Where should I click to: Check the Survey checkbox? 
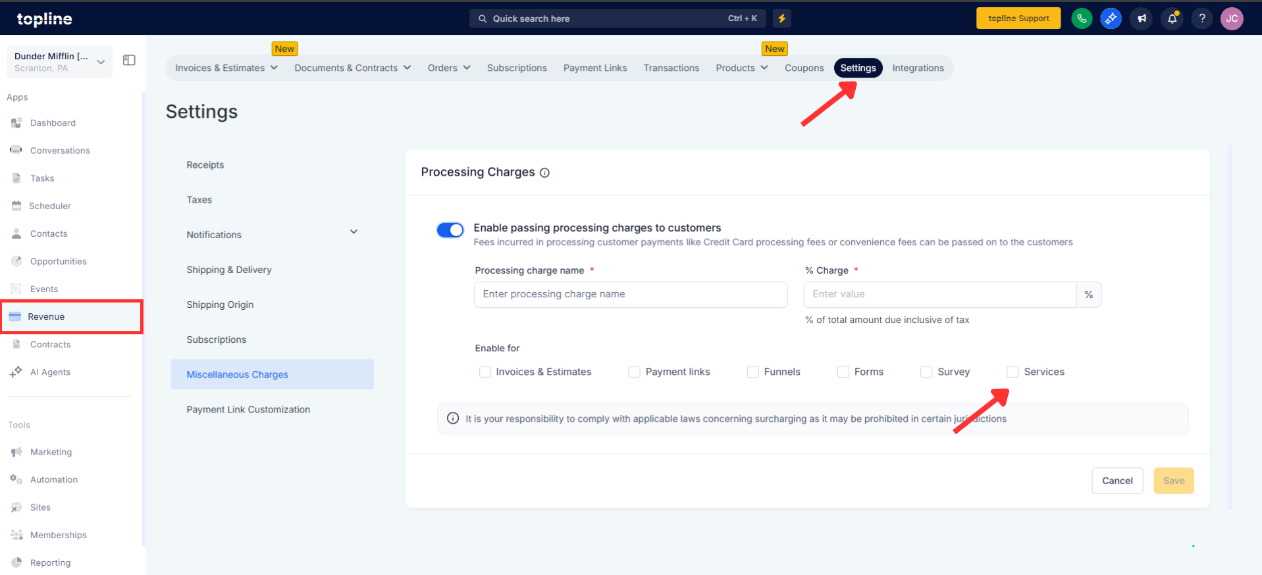click(926, 372)
